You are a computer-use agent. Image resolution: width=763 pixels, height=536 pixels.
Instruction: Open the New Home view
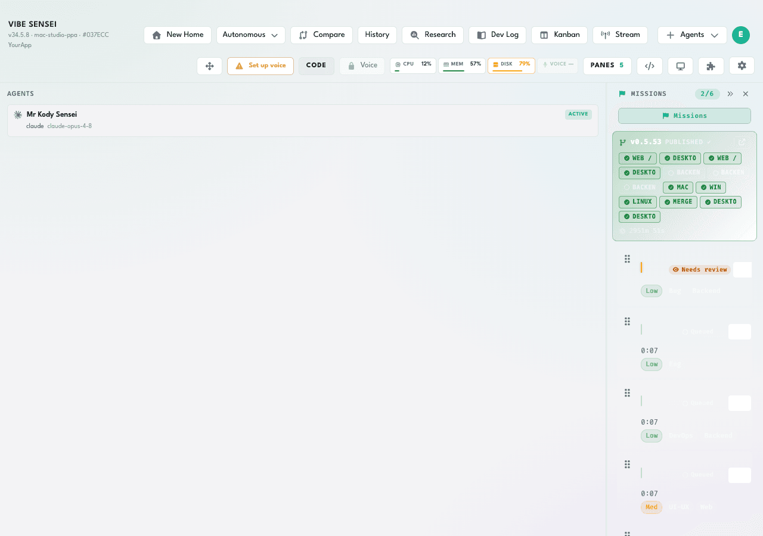[178, 35]
